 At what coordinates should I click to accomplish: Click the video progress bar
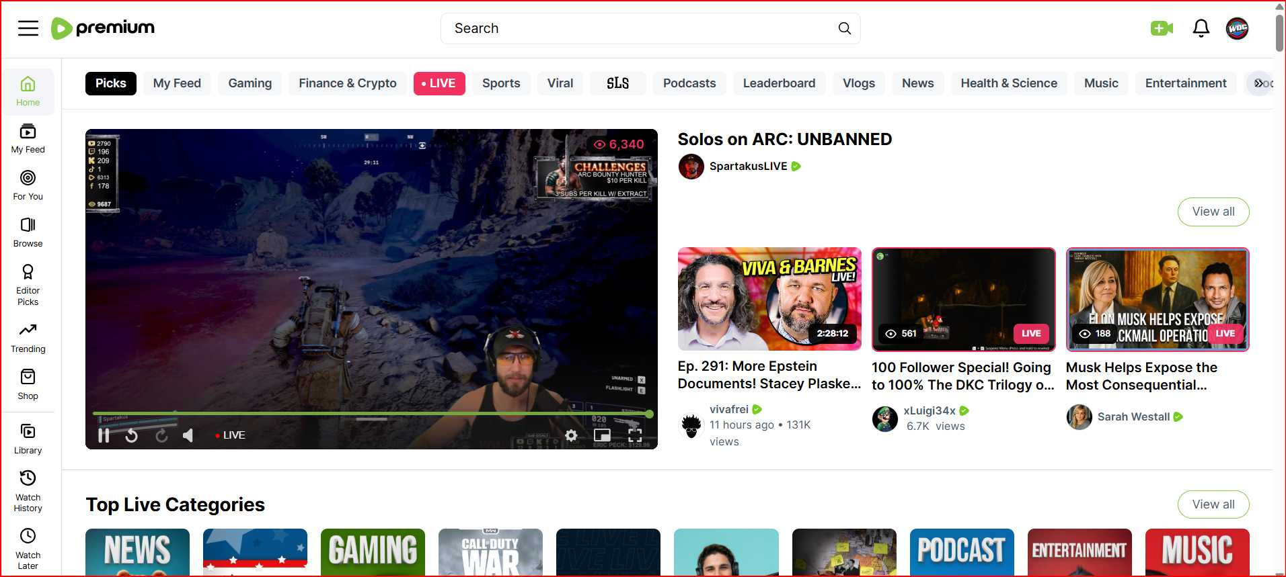370,414
